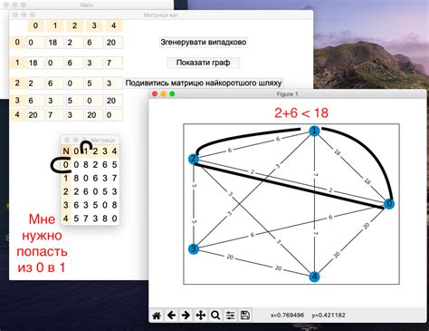429x331 pixels.
Task: Click shortest path matrix cell row 0 column 4
Action: [x=114, y=165]
